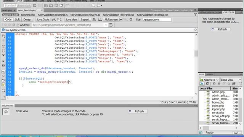The image size is (244, 137).
Task: Open SpryValidationTextField.js related file
Action: click(x=53, y=15)
